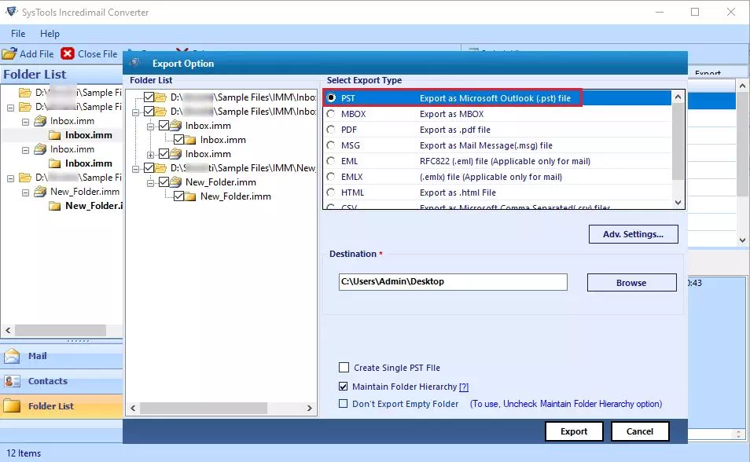
Task: Click the right arrow under the dialog's Folder List
Action: click(310, 408)
